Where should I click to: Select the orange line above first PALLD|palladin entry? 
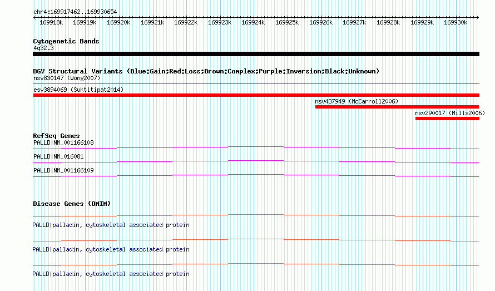click(x=256, y=216)
